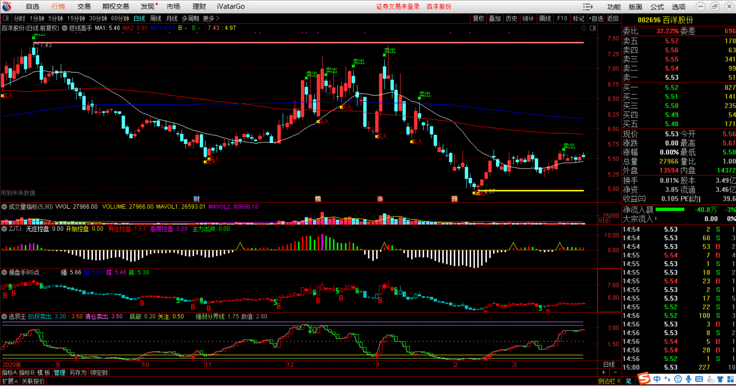The width and height of the screenshot is (736, 386).
Task: Click the 返回 back button
Action: [x=613, y=18]
